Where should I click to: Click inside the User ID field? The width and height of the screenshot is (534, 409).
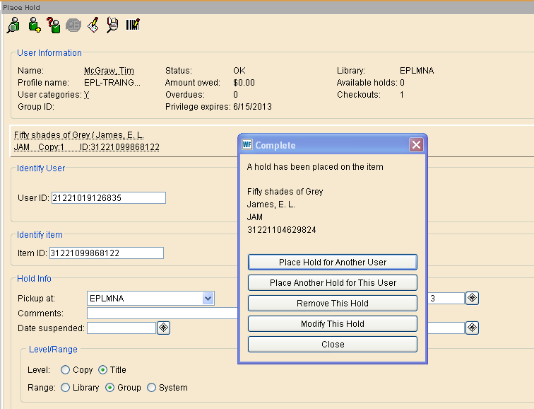point(108,198)
